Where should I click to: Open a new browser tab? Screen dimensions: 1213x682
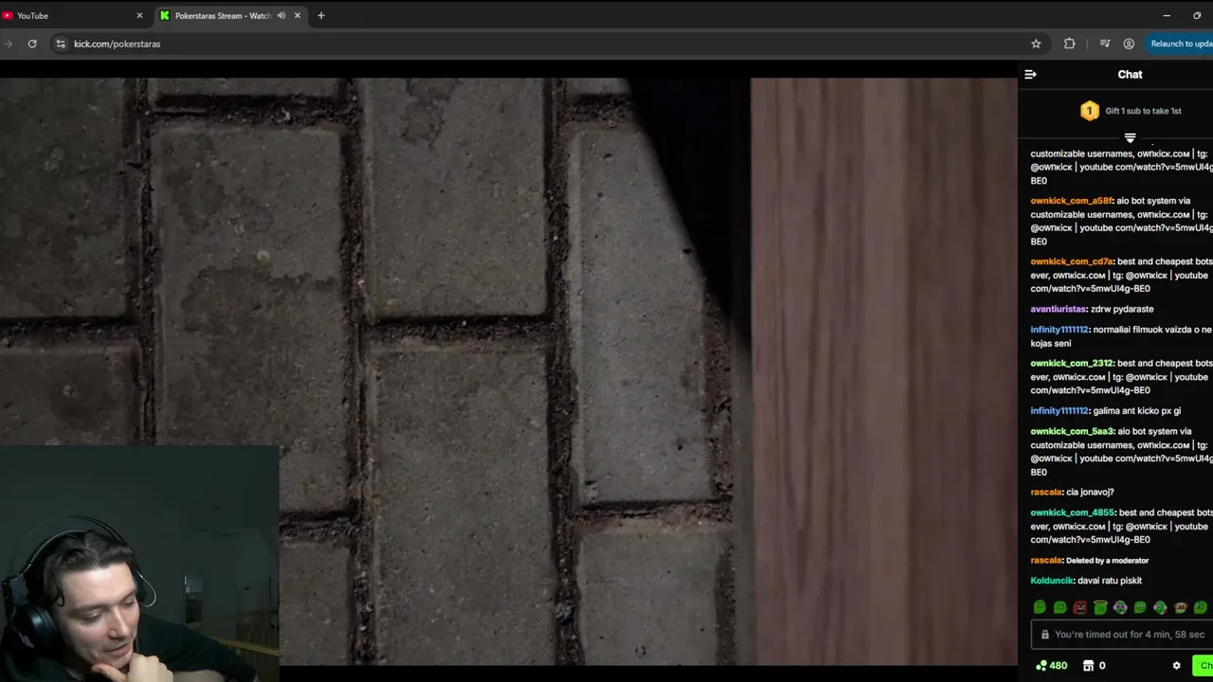[x=321, y=15]
